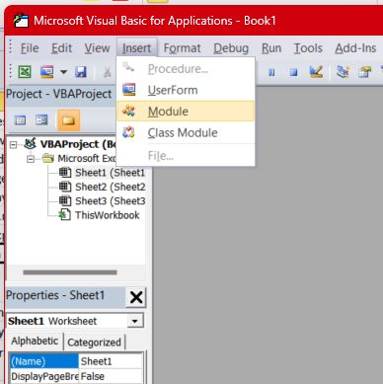Select the (Name) property row

pos(44,361)
